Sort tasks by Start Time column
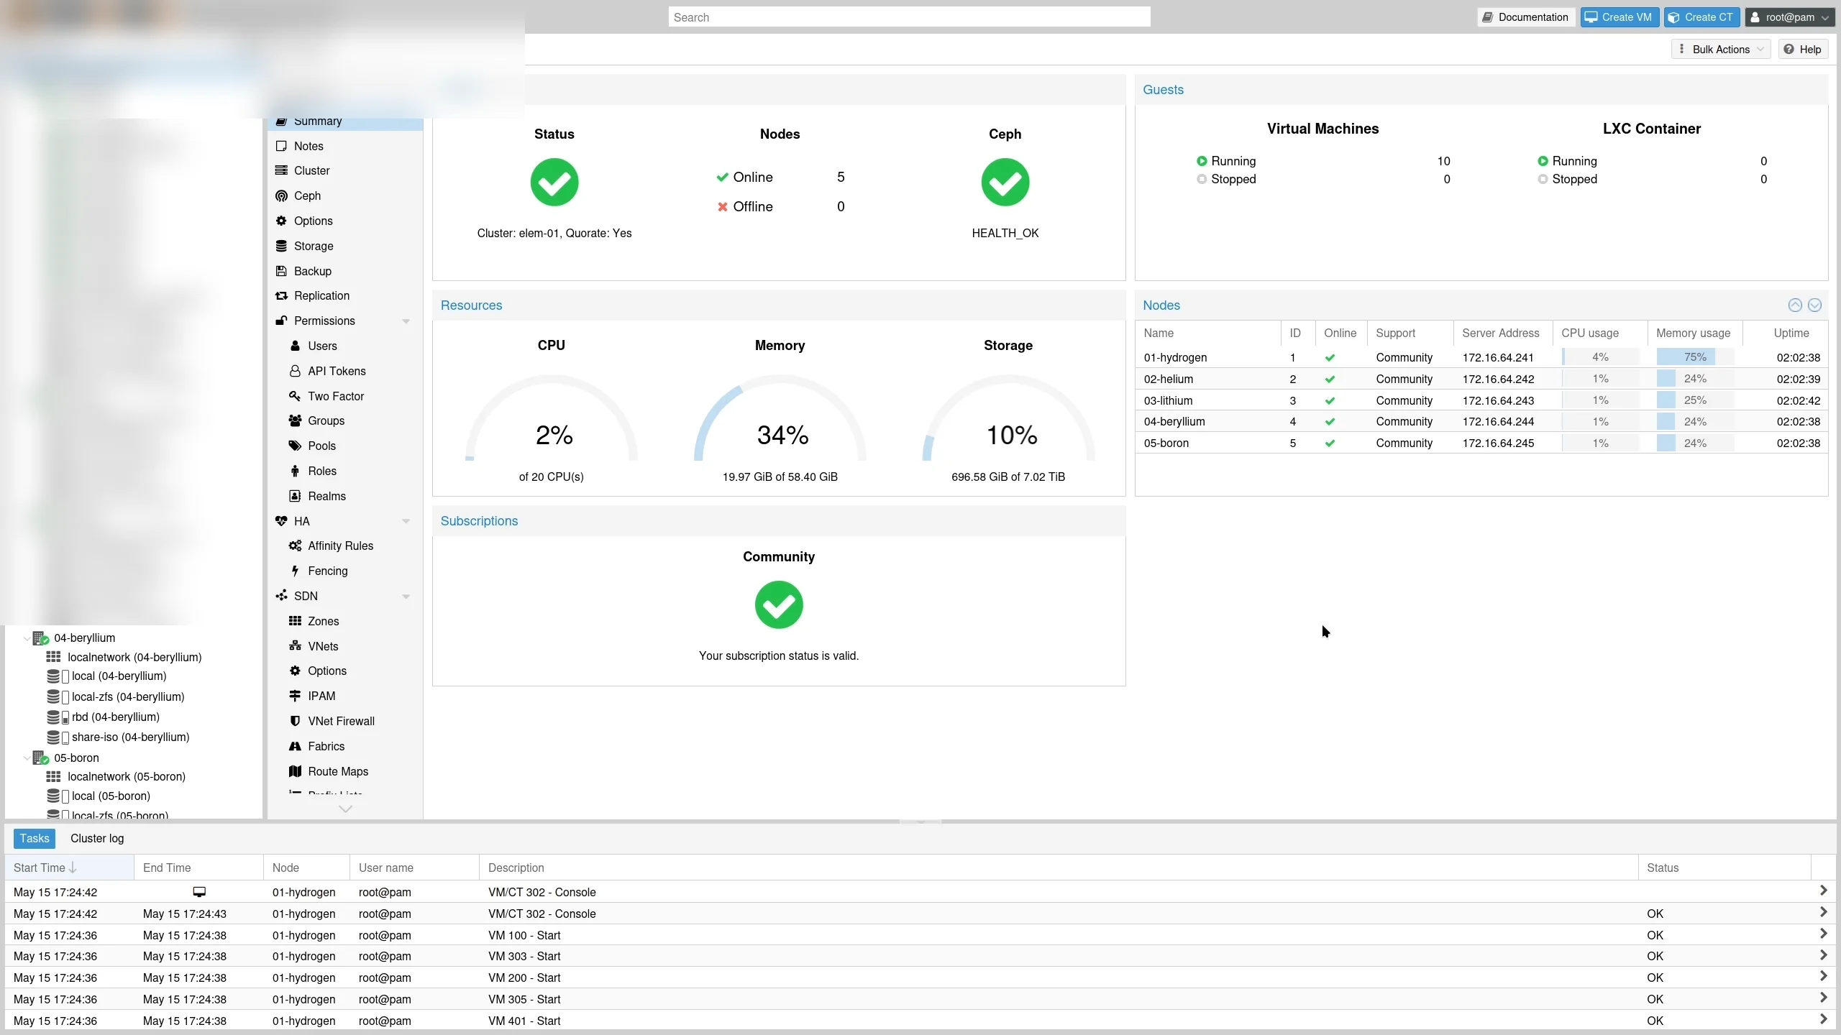 70,868
